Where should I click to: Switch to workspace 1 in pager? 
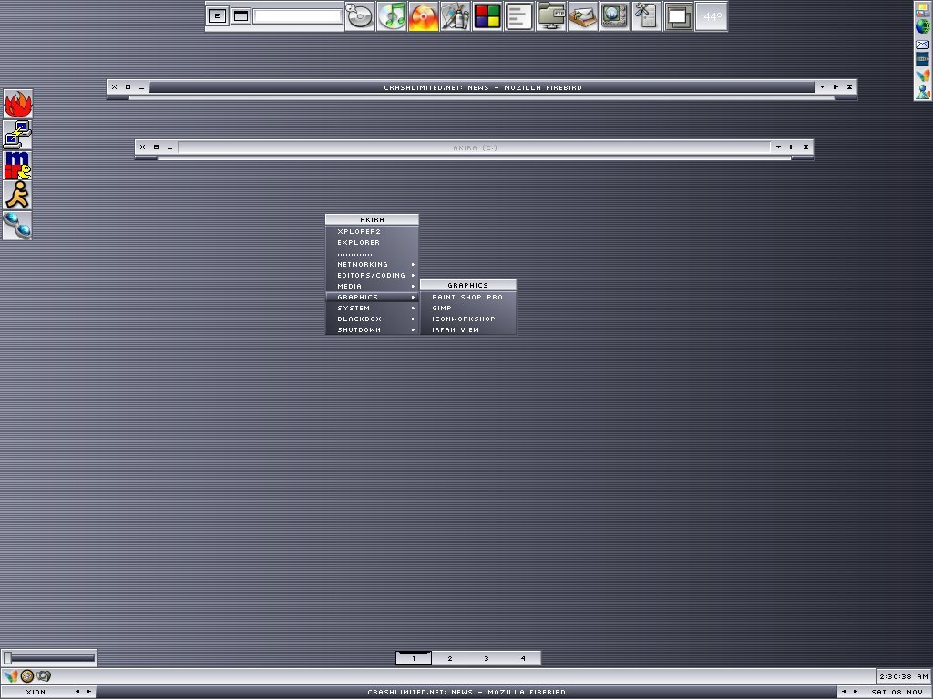coord(414,658)
